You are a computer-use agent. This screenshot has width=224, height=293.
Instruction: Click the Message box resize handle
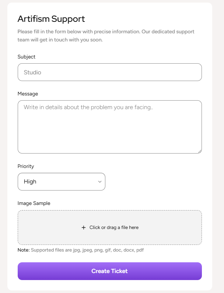pos(199,151)
